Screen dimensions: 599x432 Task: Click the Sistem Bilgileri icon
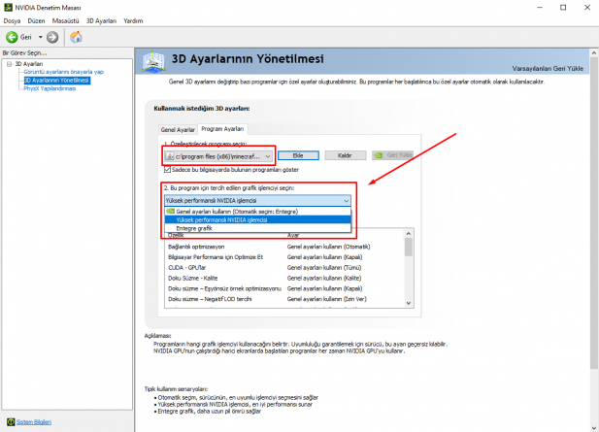pyautogui.click(x=11, y=422)
